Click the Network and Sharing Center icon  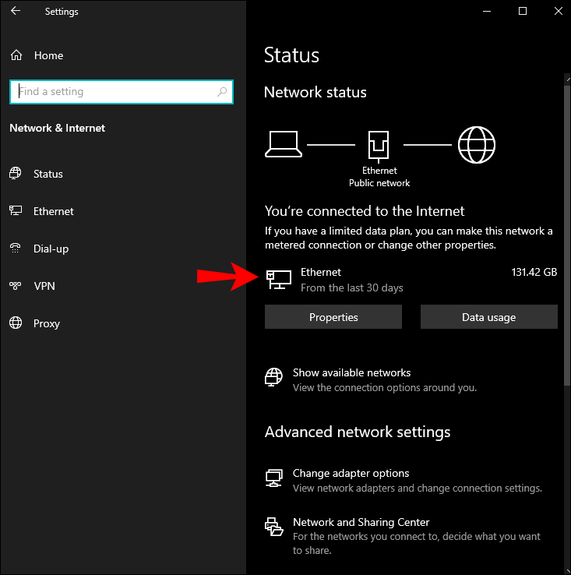(274, 527)
